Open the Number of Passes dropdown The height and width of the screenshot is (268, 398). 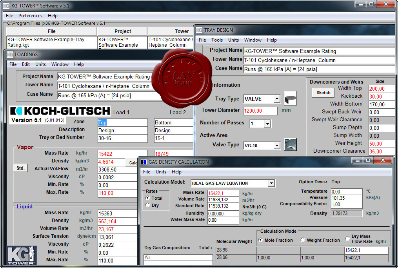(x=267, y=124)
